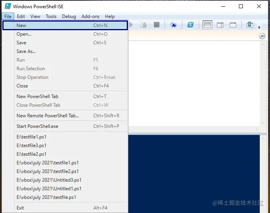The height and width of the screenshot is (213, 270).
Task: Show script pane on top layout
Action: point(207,25)
